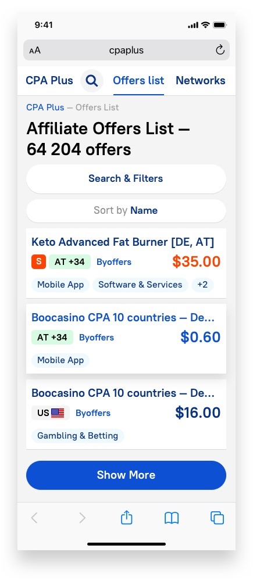Viewport: 253px width, 581px height.
Task: Open the Sort by Name dropdown
Action: click(x=126, y=210)
